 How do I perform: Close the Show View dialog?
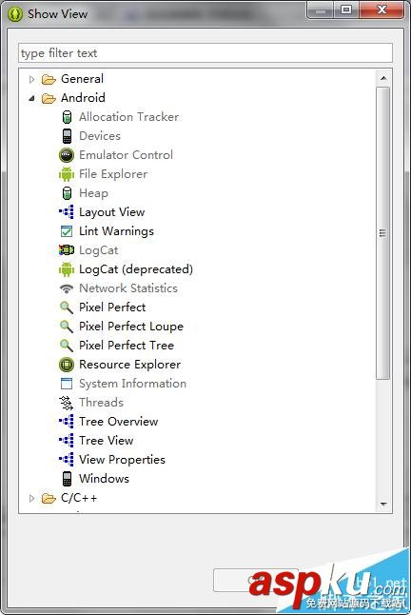(382, 10)
